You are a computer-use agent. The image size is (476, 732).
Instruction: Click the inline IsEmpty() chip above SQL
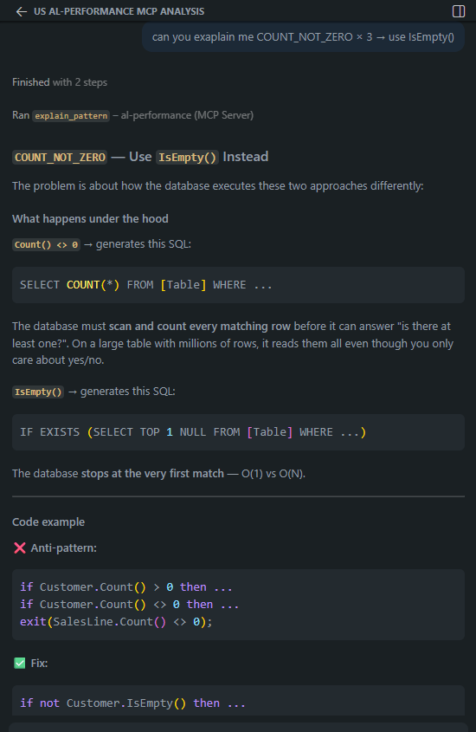coord(38,392)
